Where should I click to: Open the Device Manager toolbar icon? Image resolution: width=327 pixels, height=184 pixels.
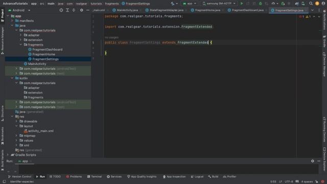[x=303, y=4]
